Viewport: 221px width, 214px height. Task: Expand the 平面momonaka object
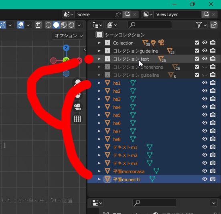[x=99, y=171]
